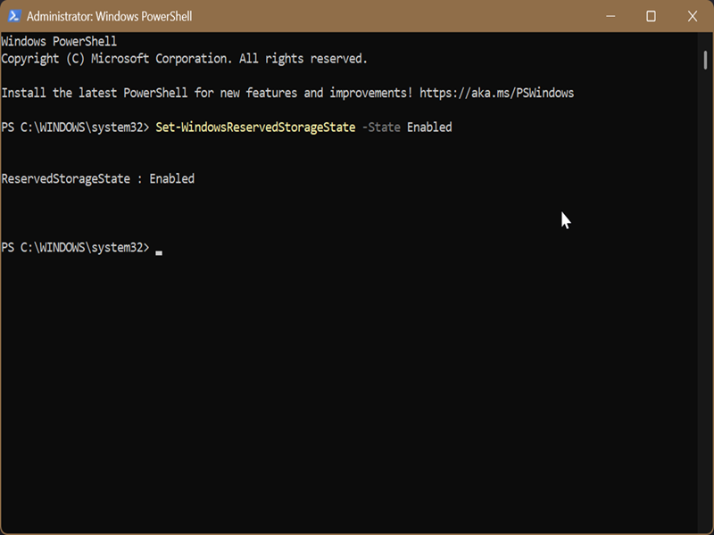Click the 'Administrator: Windows PowerShell' title text

tap(109, 16)
